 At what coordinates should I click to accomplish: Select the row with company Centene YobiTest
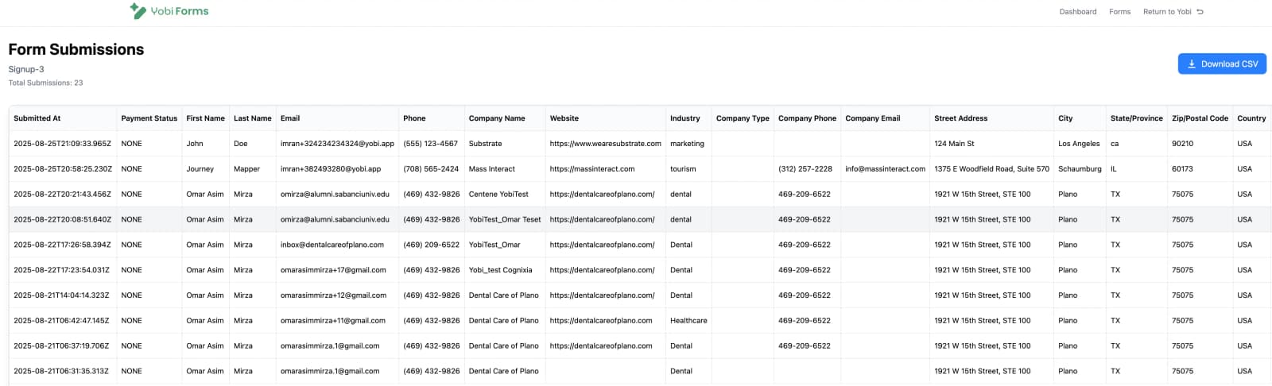498,195
